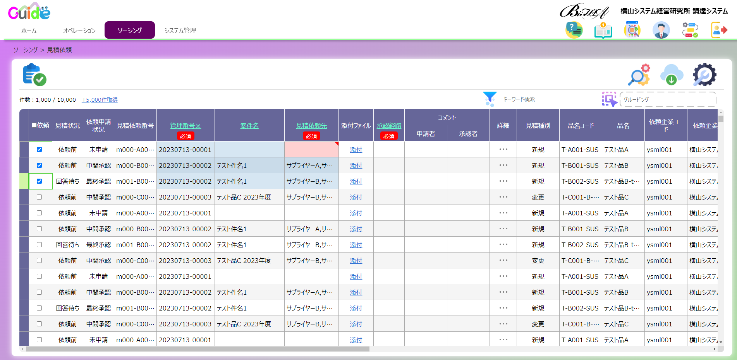Open 添付 link in first row
The height and width of the screenshot is (360, 737).
click(356, 150)
